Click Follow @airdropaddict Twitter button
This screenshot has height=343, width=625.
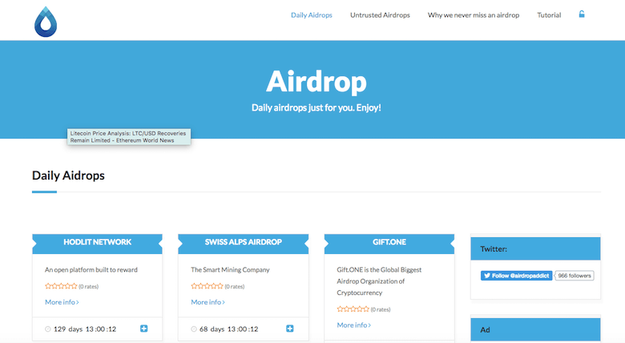coord(516,276)
